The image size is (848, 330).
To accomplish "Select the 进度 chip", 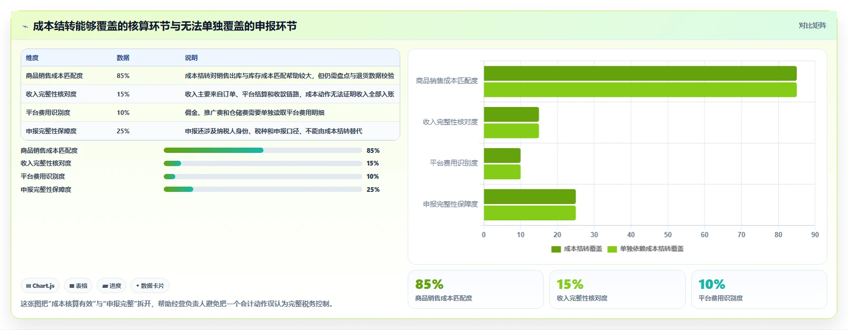I will tap(111, 286).
